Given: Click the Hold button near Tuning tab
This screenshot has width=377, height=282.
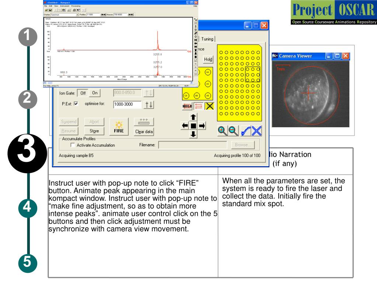Looking at the screenshot, I should coord(208,59).
